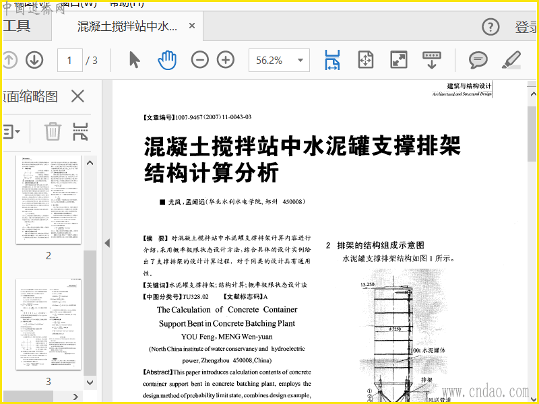The width and height of the screenshot is (539, 404).
Task: Click the 登录 login button
Action: coord(526,27)
